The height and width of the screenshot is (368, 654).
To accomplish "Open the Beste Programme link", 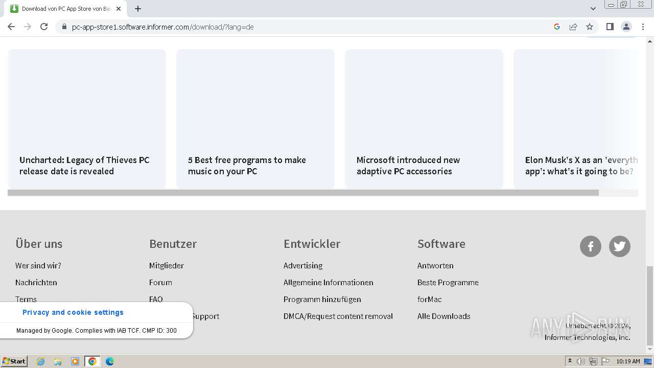I will point(448,282).
